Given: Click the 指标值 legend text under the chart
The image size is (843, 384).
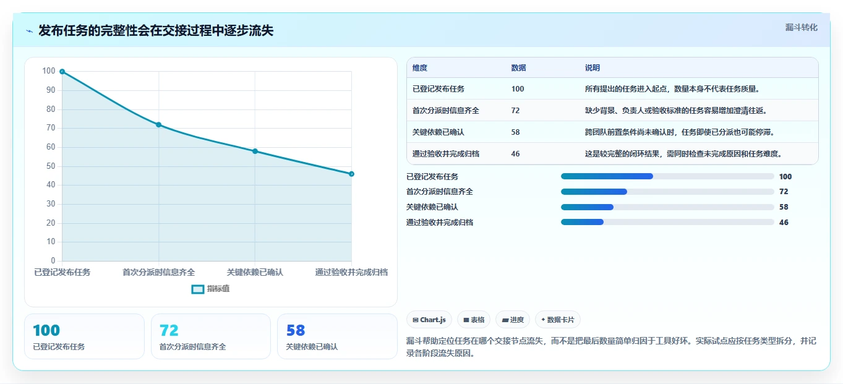Looking at the screenshot, I should (218, 289).
